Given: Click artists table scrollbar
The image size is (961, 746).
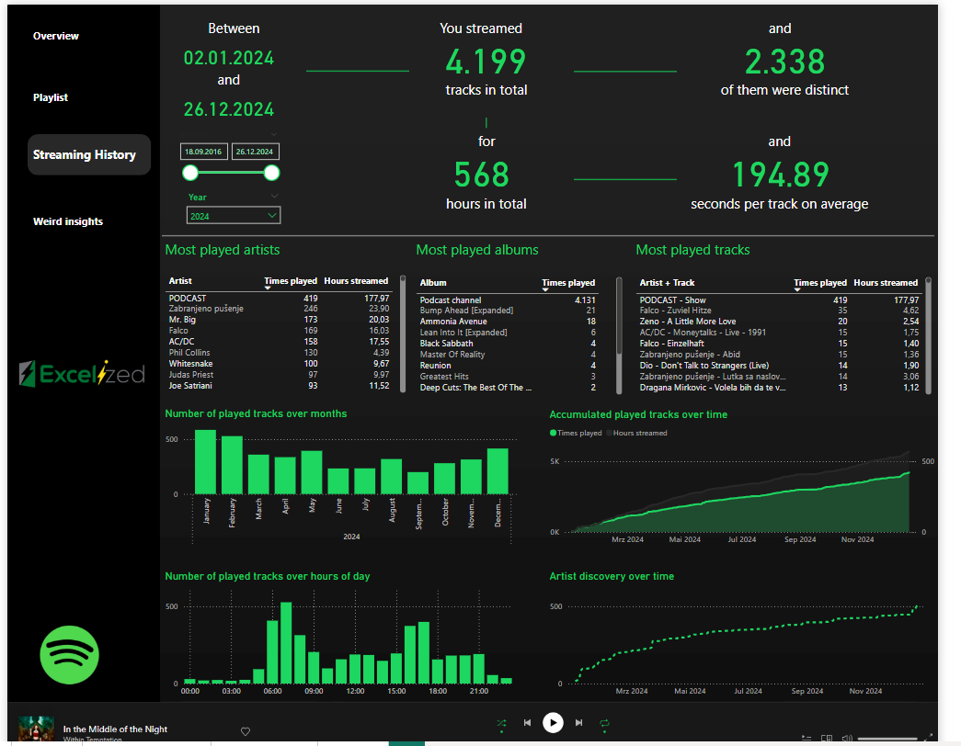Looking at the screenshot, I should point(403,333).
